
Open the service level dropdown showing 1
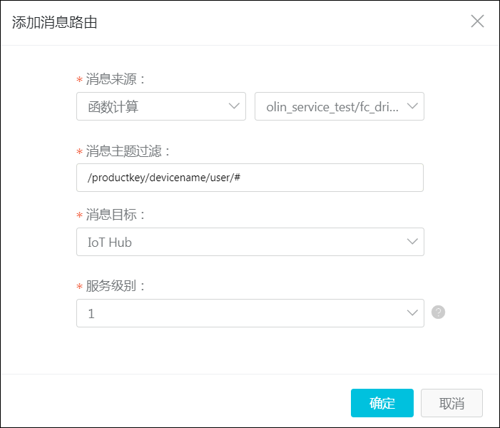point(250,313)
